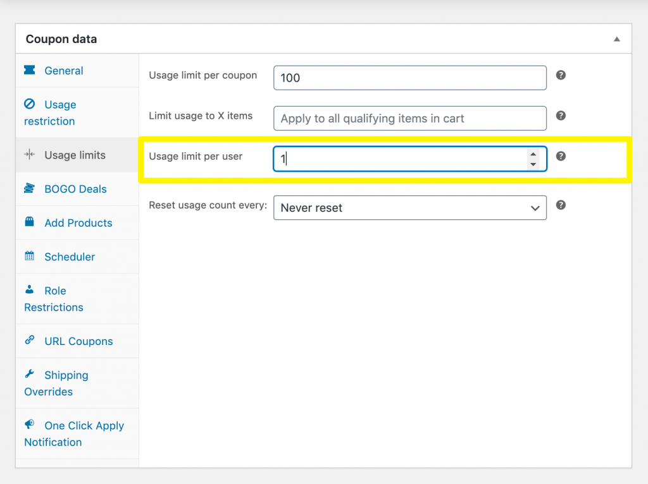Select the Usage limits tab
Screen dimensions: 648x484
coord(77,155)
